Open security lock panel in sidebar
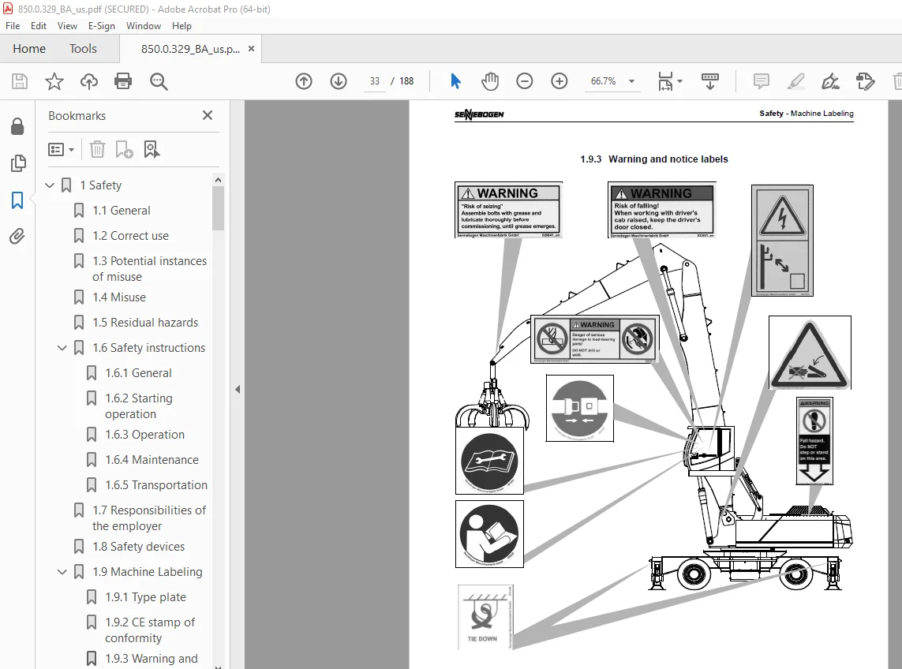The height and width of the screenshot is (669, 902). (17, 126)
